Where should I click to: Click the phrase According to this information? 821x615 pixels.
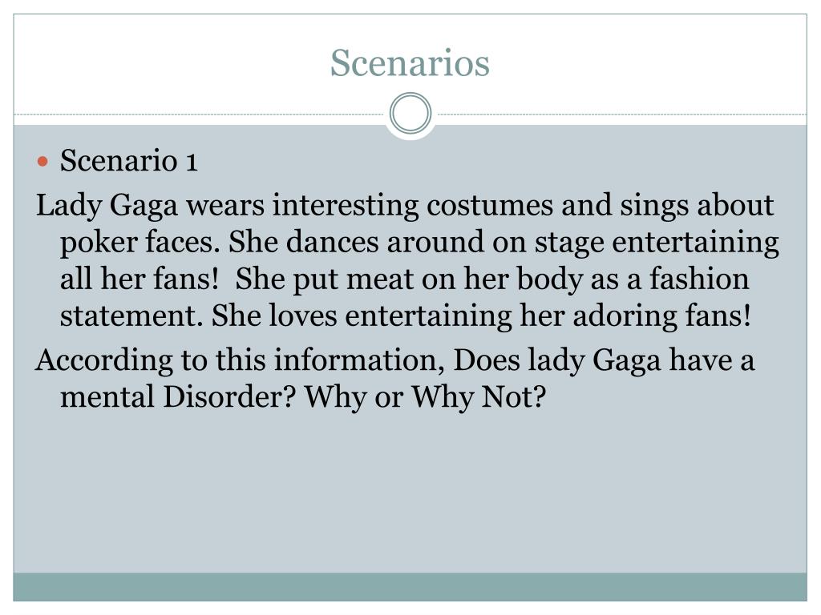(240, 360)
